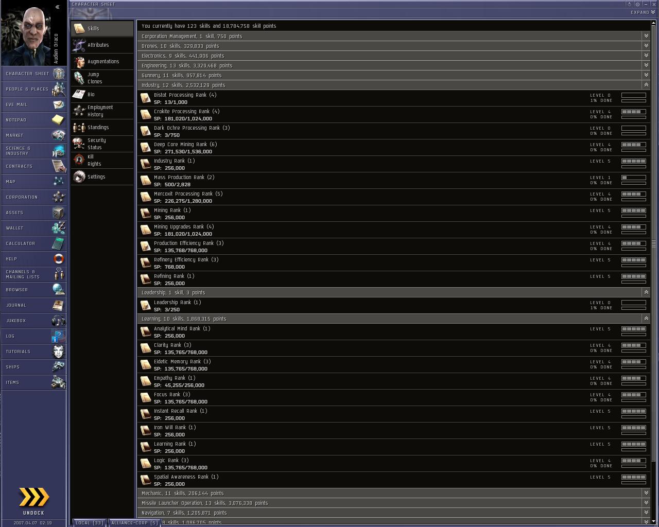
Task: Click the EXPAND button at the window top
Action: click(x=643, y=12)
